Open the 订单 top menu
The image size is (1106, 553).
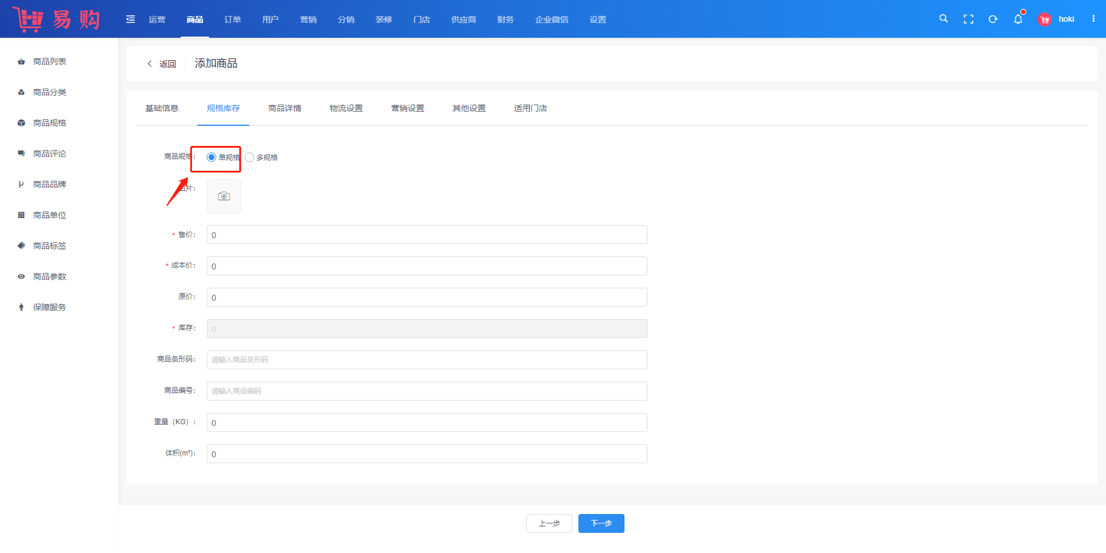coord(232,19)
